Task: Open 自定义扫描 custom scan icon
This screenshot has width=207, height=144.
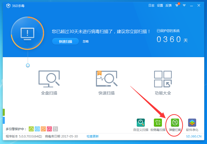Action: coord(141,123)
